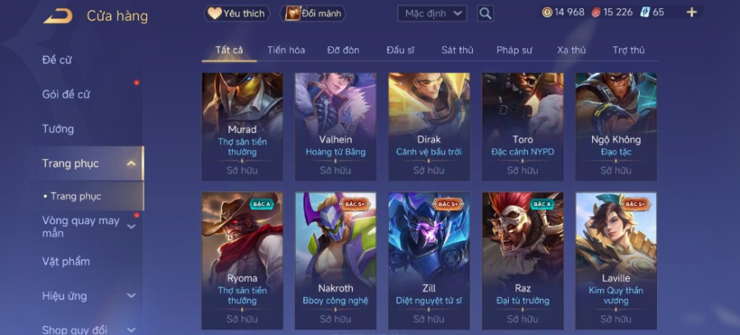
Task: Open the Đổi mảnh chest button
Action: click(313, 14)
